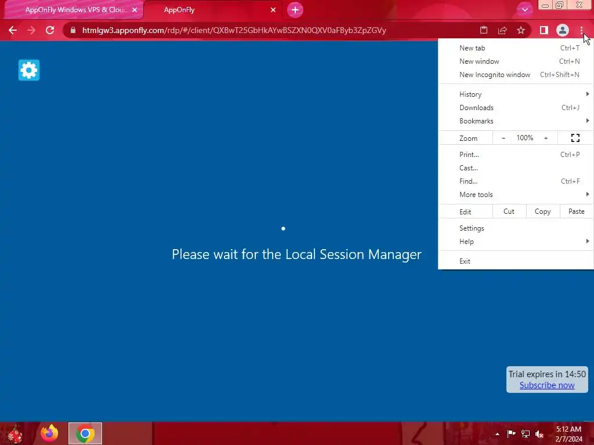594x445 pixels.
Task: Click the address bar URL
Action: click(x=234, y=30)
